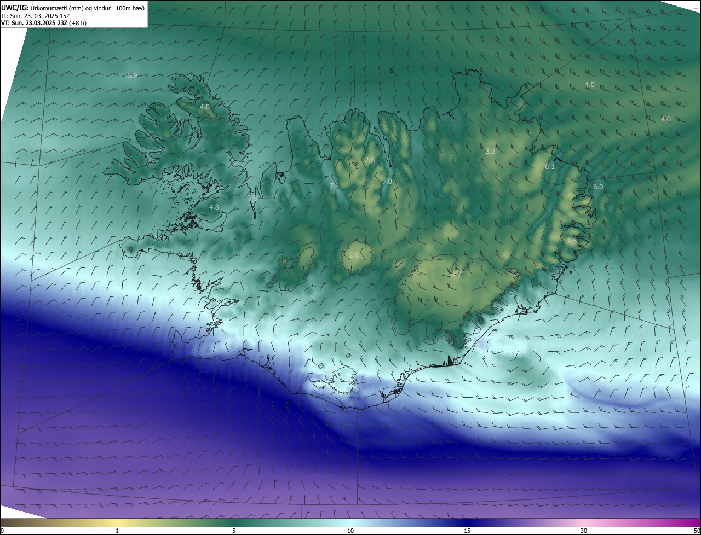The height and width of the screenshot is (535, 701).
Task: Select the 4.0 value on the Westfjords peninsula
Action: tap(205, 107)
